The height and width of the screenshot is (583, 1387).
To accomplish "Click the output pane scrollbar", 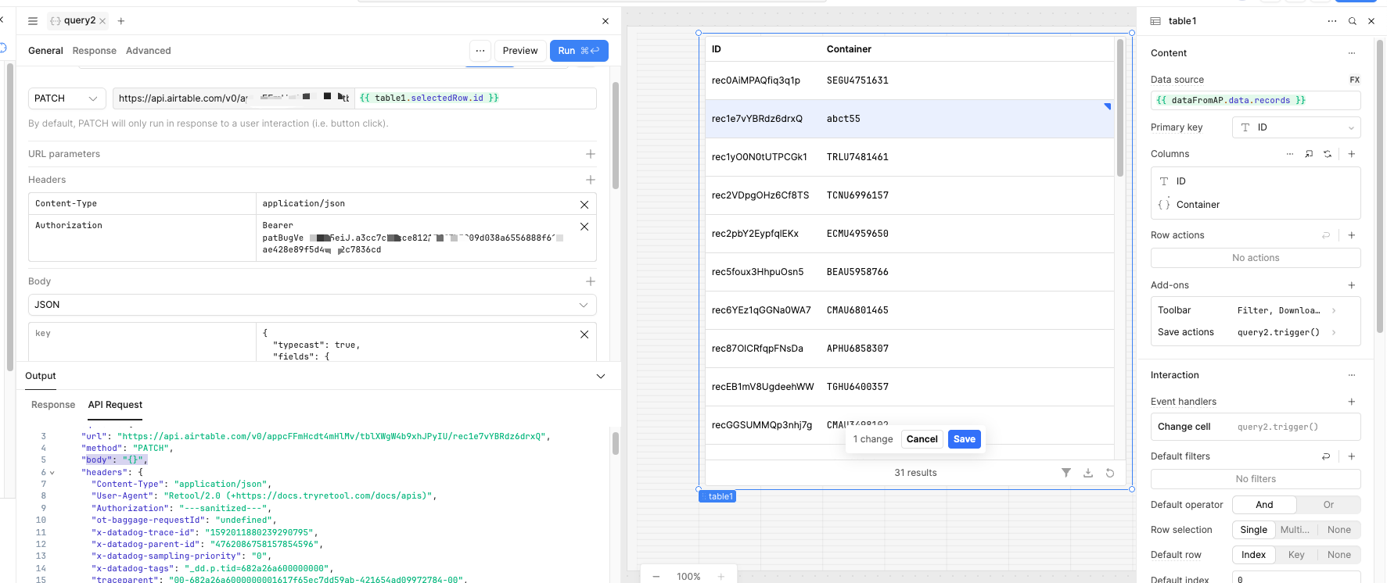I will [x=616, y=443].
